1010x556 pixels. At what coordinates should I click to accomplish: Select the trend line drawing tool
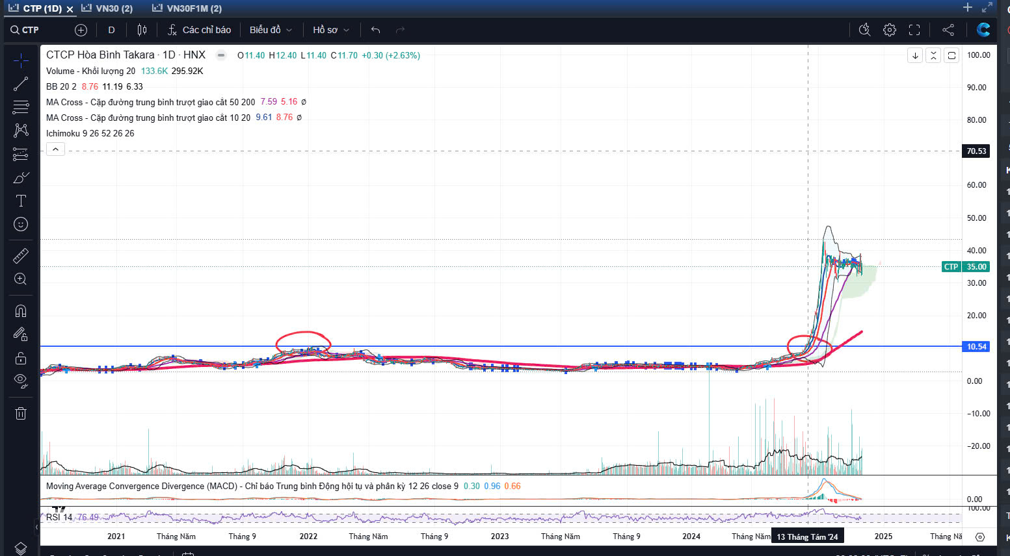coord(21,84)
